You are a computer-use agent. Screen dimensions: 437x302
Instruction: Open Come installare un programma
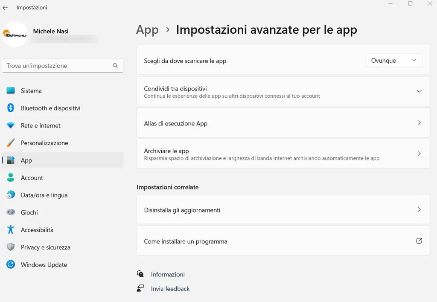pos(283,241)
